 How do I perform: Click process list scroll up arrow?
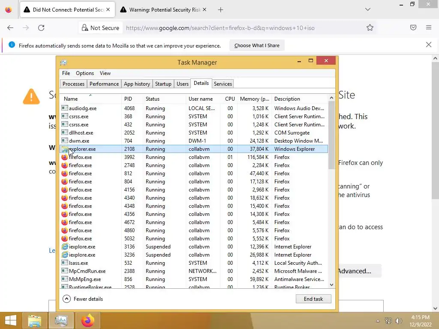tap(331, 98)
